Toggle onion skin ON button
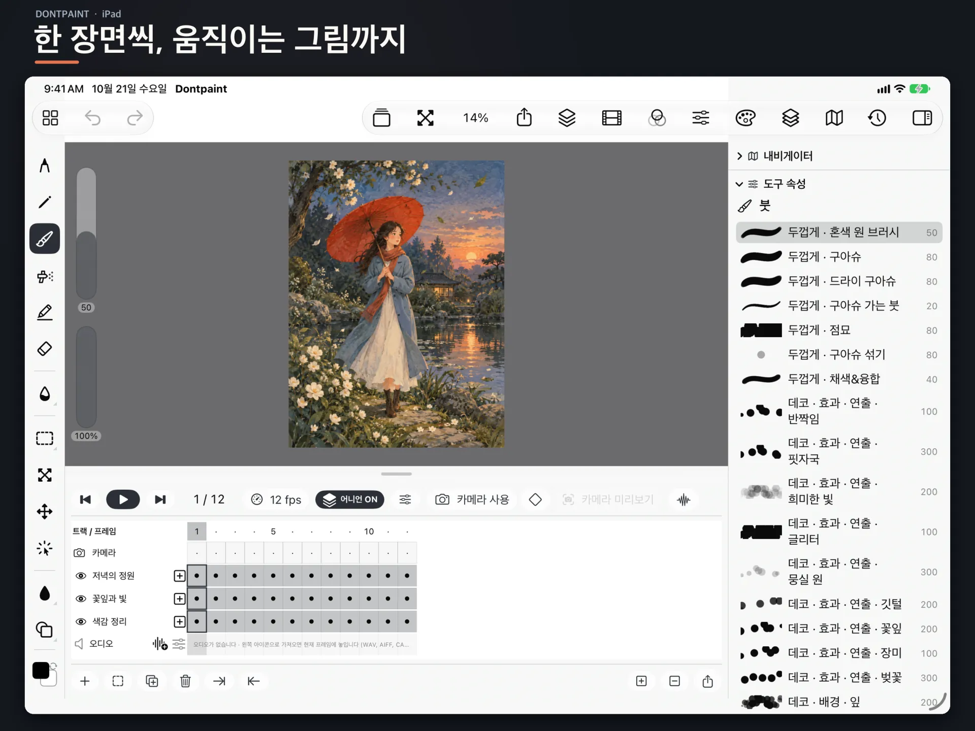 pos(350,500)
